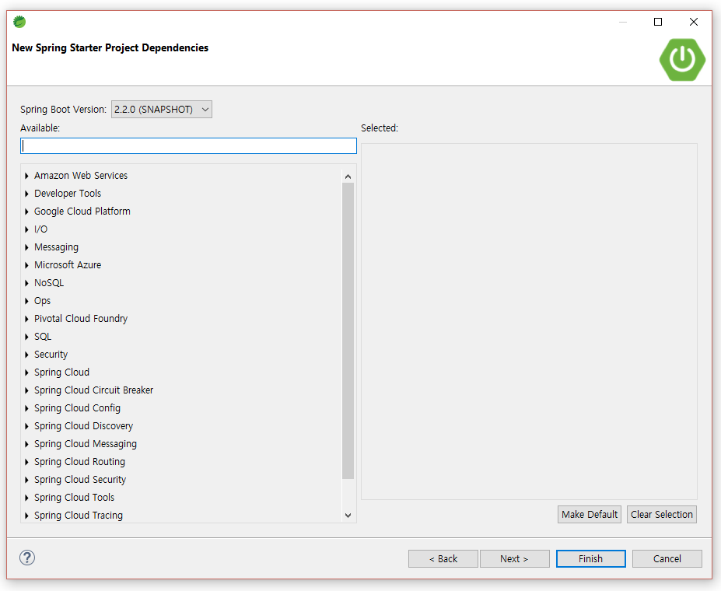Expand the NoSQL category arrow
The image size is (721, 591).
pos(26,283)
